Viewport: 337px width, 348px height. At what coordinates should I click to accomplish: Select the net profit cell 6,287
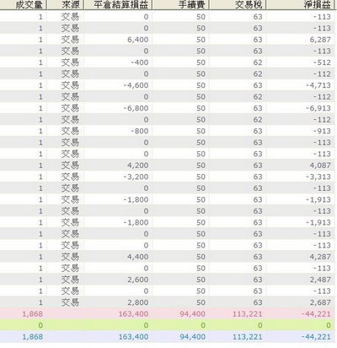pyautogui.click(x=320, y=40)
